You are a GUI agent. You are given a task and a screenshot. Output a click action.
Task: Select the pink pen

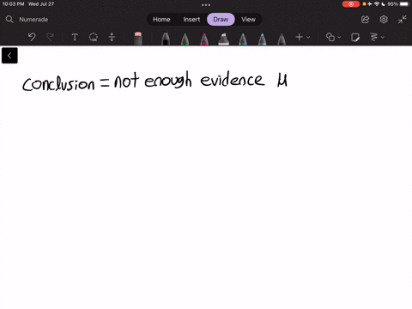click(x=204, y=39)
